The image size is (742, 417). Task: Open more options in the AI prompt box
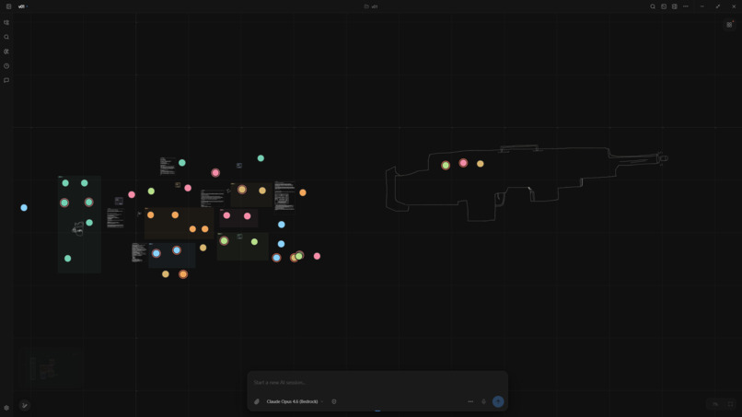470,401
